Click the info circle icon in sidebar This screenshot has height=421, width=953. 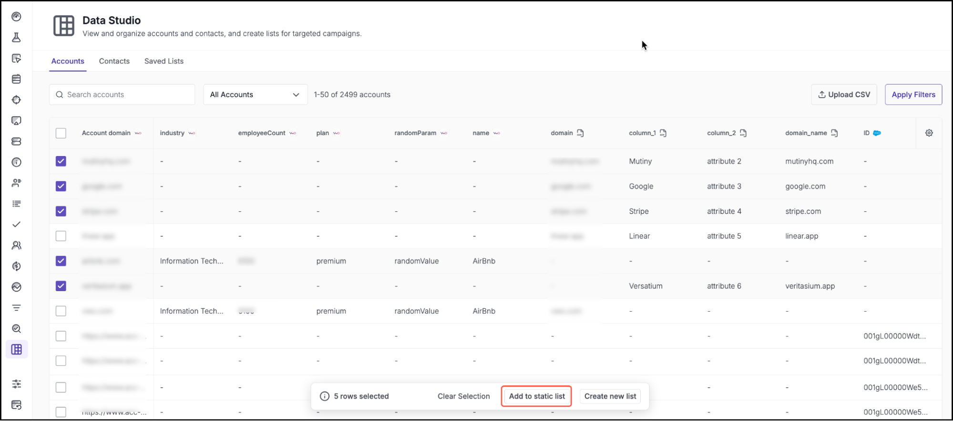(x=16, y=162)
